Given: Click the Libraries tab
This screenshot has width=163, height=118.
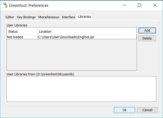Looking at the screenshot, I should click(x=84, y=17).
